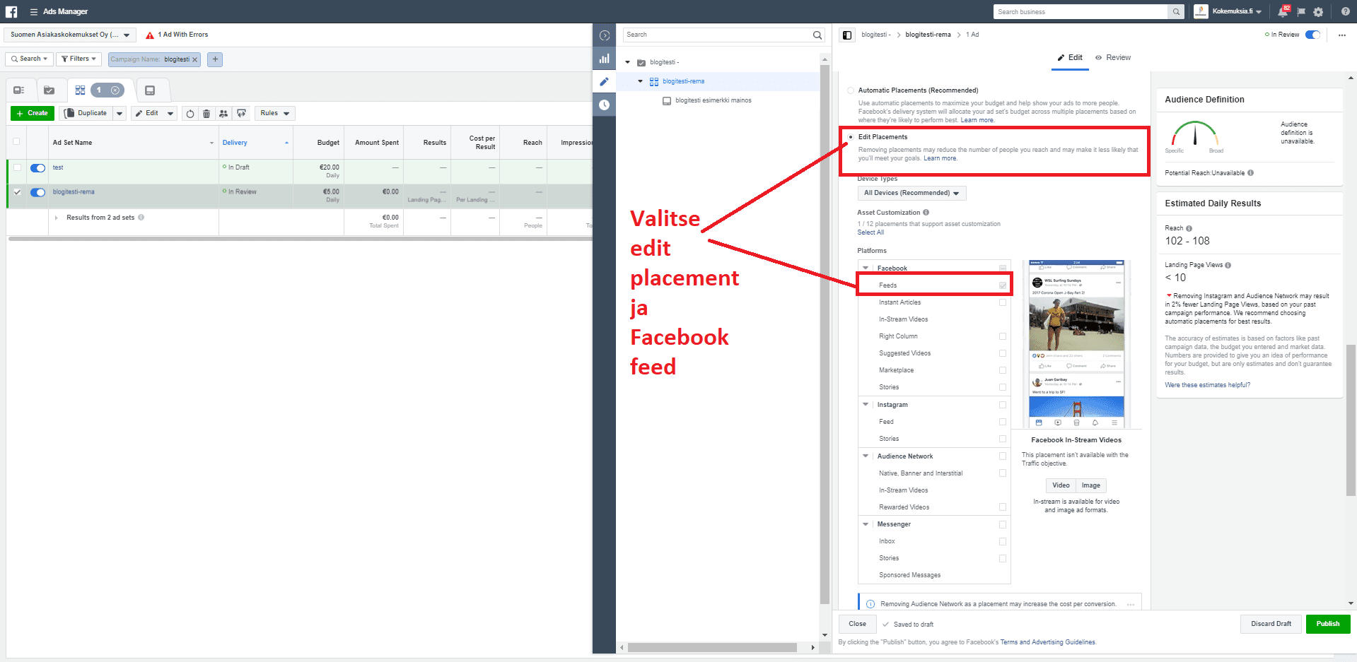Toggle the test ad set on/off switch
The image size is (1357, 662).
point(37,168)
